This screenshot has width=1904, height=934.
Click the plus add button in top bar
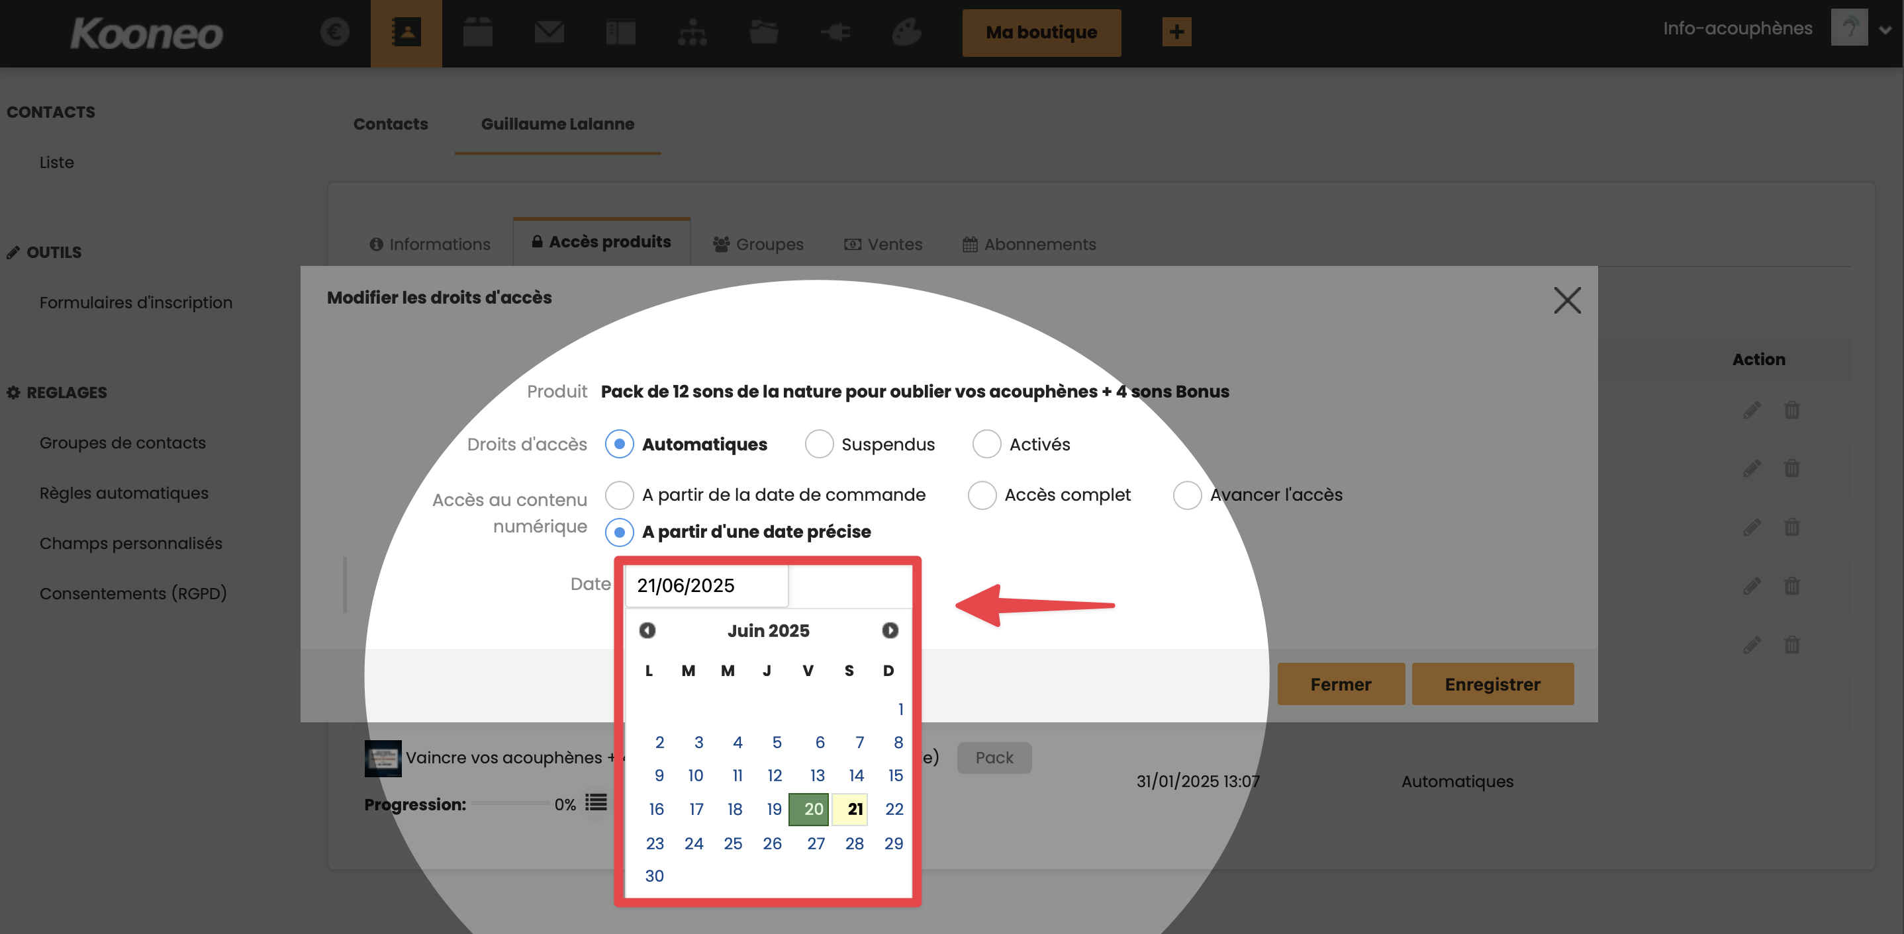[x=1176, y=32]
